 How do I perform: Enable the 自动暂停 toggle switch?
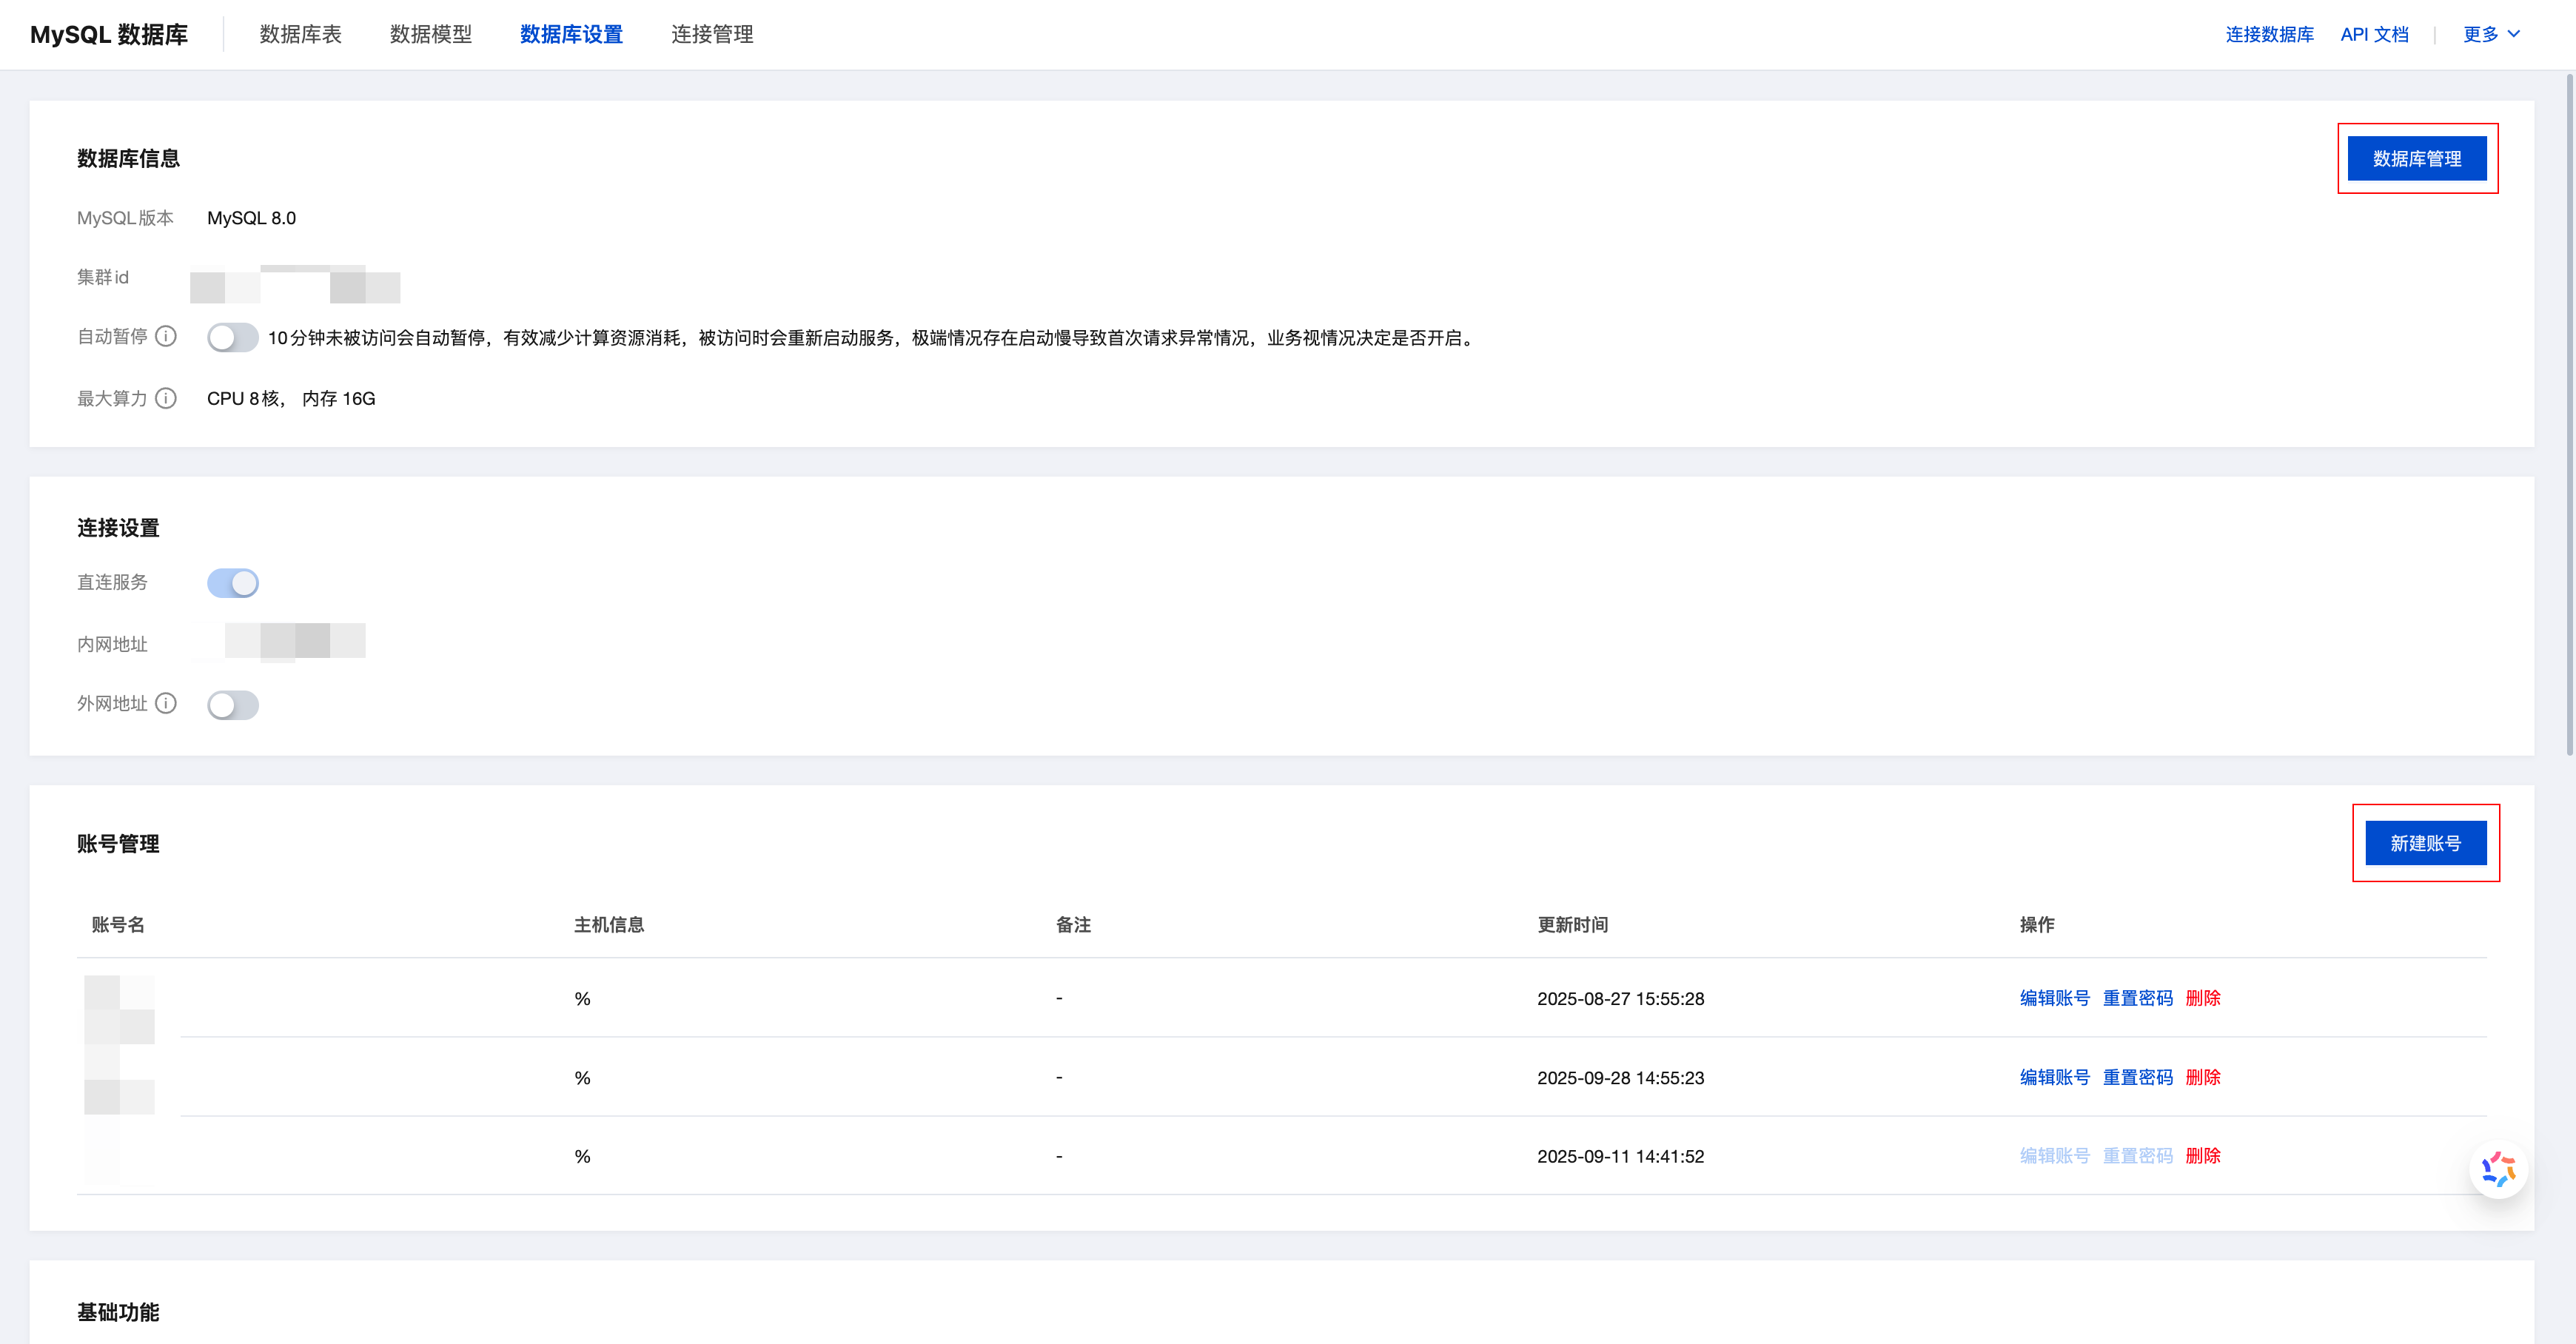tap(232, 338)
